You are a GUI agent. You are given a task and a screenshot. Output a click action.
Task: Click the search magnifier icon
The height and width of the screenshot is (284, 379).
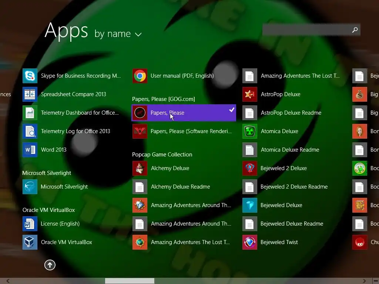tap(355, 30)
